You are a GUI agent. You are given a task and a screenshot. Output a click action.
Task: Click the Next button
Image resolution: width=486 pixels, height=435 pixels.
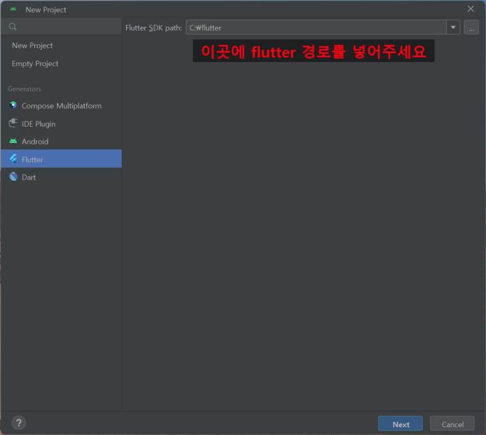click(x=400, y=424)
